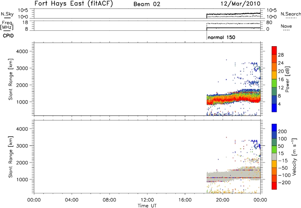Click the date '12/Mar/2010'

point(240,3)
